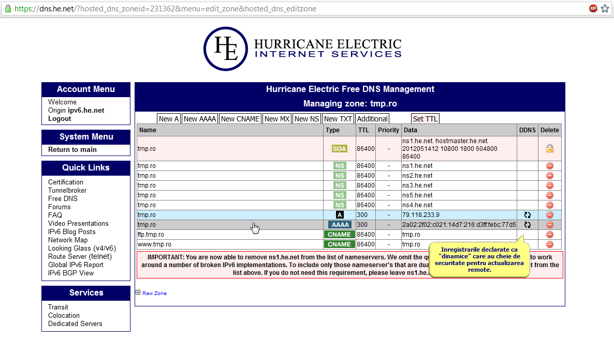Delete the ns5.he.net NS record
614x341 pixels.
click(550, 195)
